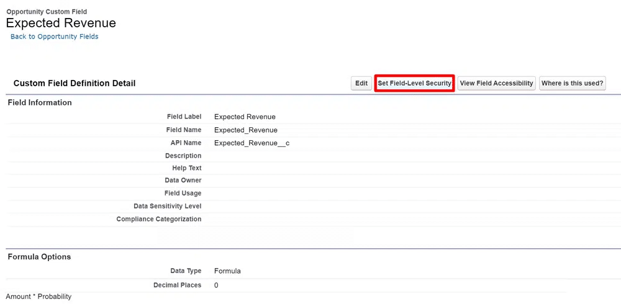Click the Help Text field label

186,168
